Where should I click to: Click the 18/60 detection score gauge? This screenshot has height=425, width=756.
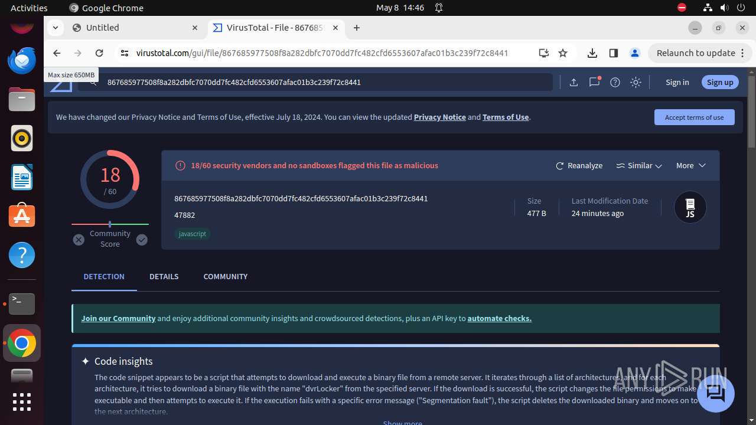click(110, 179)
